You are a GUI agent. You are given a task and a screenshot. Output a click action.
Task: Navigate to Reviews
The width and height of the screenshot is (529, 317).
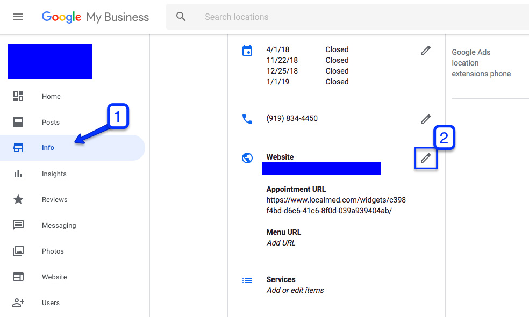point(54,200)
